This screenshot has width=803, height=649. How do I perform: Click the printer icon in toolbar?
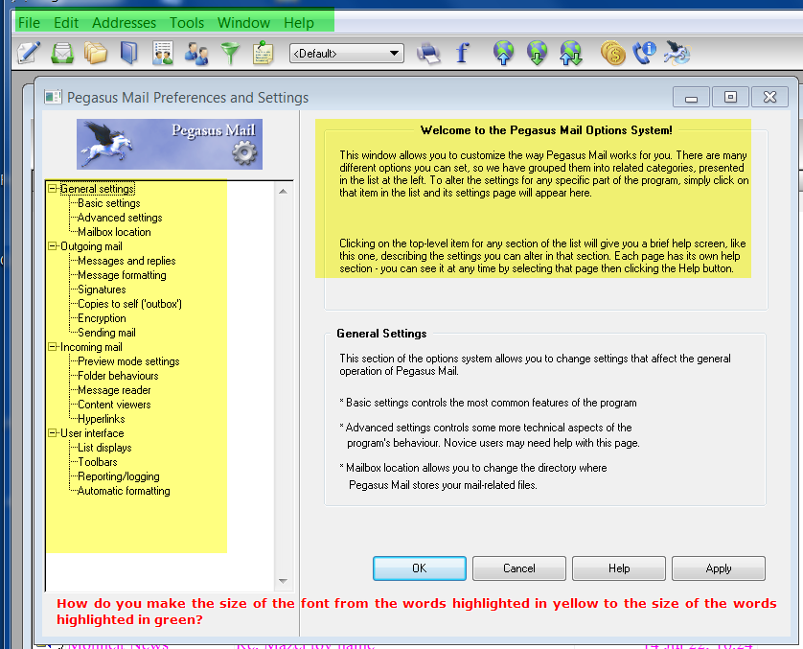[x=428, y=54]
